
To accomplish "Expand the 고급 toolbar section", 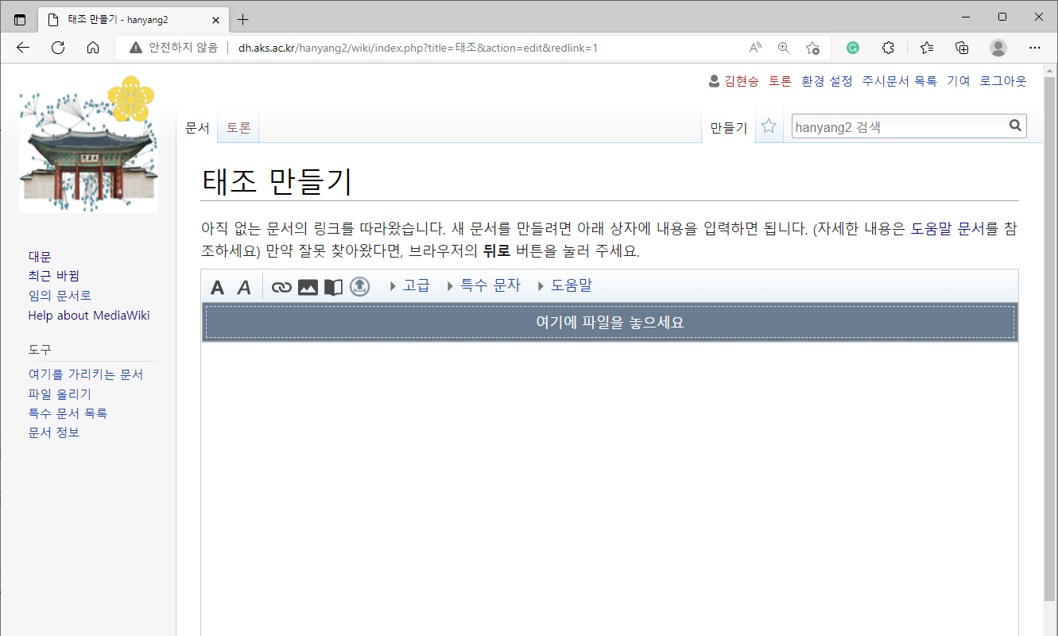I will [x=409, y=285].
